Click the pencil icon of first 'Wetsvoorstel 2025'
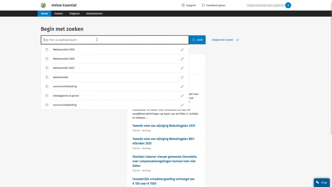 (182, 50)
